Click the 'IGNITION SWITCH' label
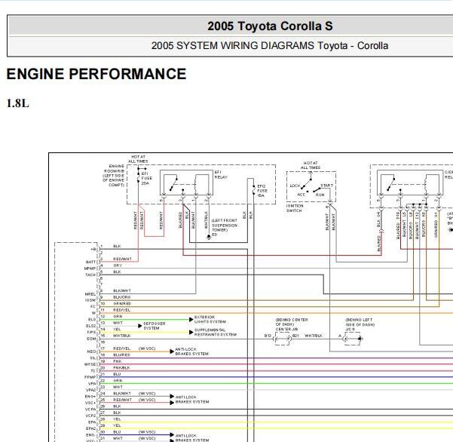This screenshot has width=453, height=442. (x=295, y=208)
